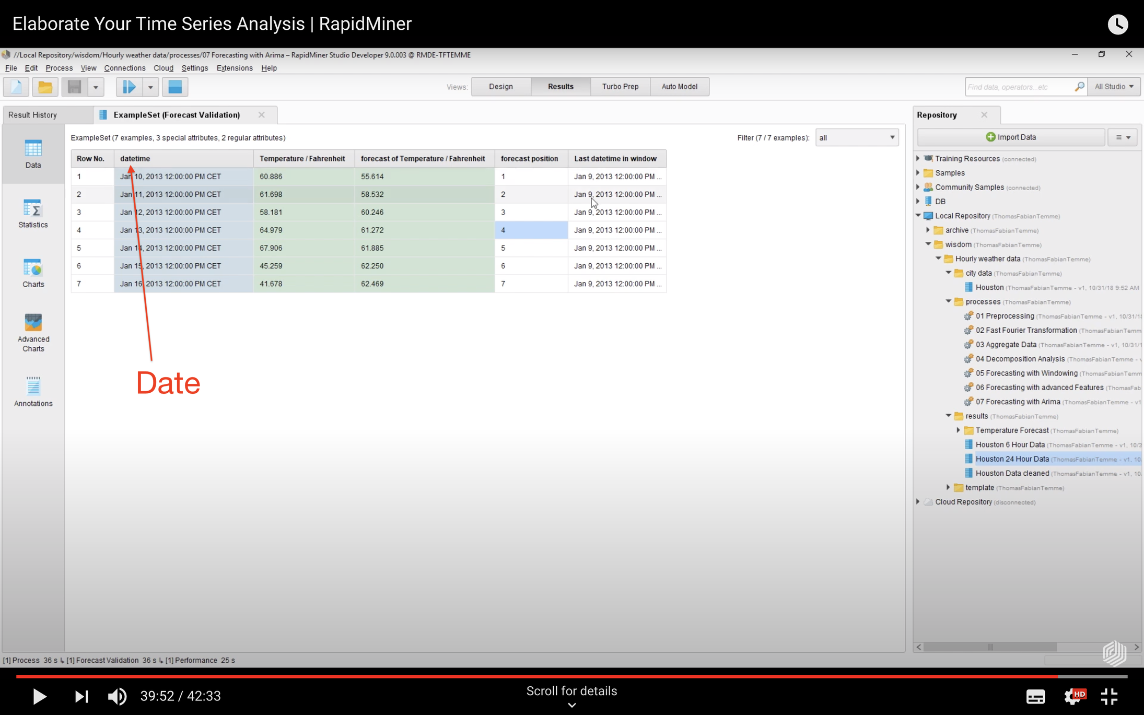1144x715 pixels.
Task: Open the YouTube watch later clock icon
Action: (x=1117, y=24)
